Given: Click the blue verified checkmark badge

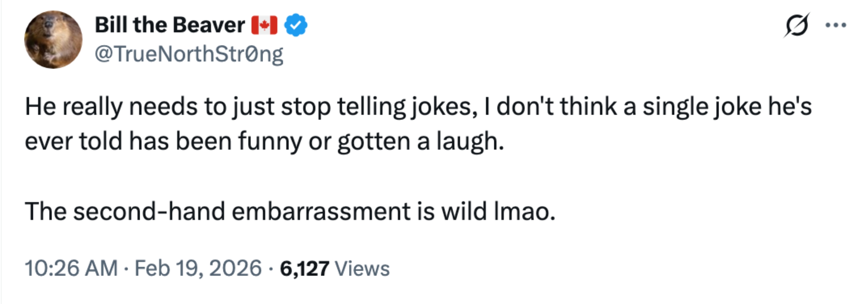Looking at the screenshot, I should [296, 25].
